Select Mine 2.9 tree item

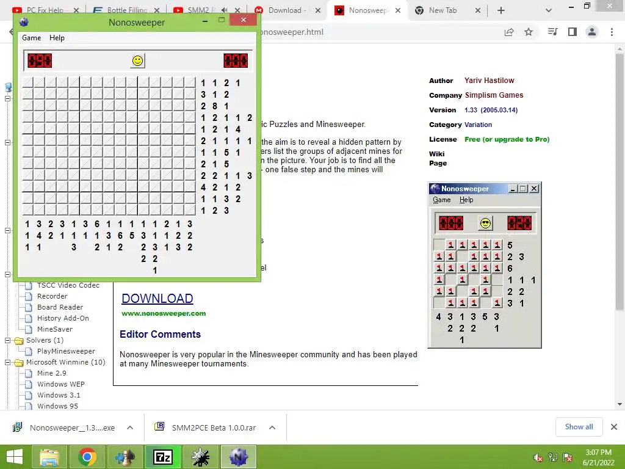[x=52, y=373]
